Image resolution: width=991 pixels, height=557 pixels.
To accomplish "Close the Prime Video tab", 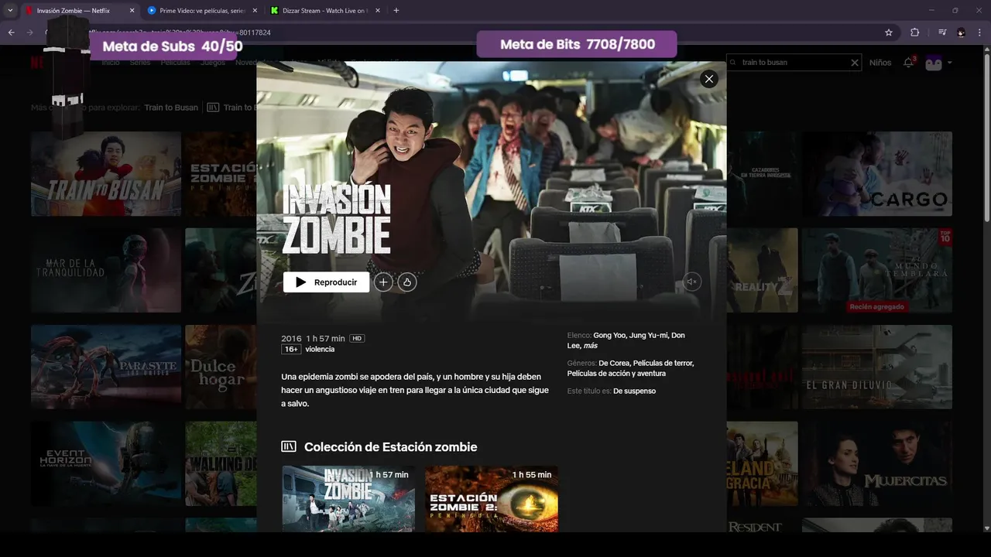I will click(254, 11).
